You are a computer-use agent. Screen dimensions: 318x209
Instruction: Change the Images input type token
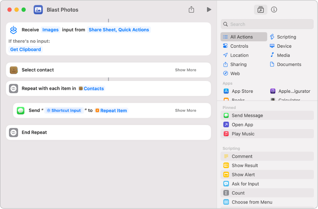(51, 30)
